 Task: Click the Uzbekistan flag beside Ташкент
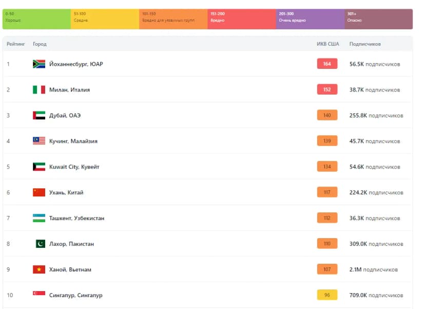[39, 218]
